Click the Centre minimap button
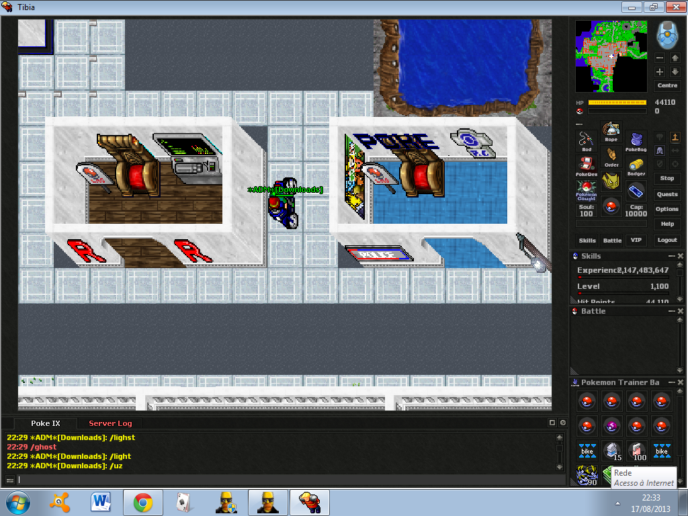 (x=667, y=85)
